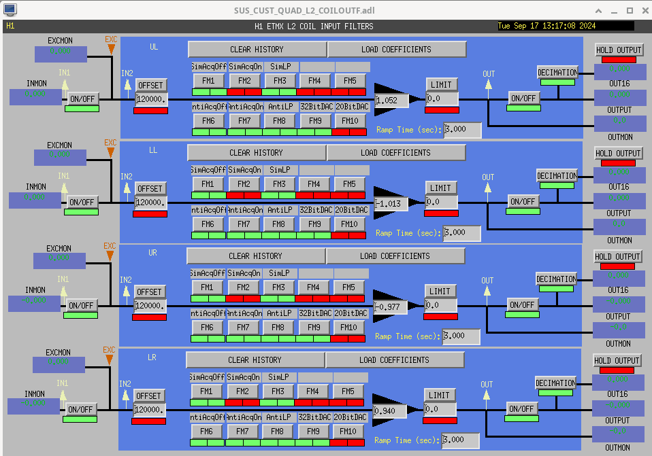Click the IN1 test point arrow in the UR row
The width and height of the screenshot is (652, 456).
pos(63,291)
